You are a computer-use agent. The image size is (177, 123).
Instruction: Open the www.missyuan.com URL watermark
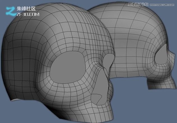pos(162,4)
